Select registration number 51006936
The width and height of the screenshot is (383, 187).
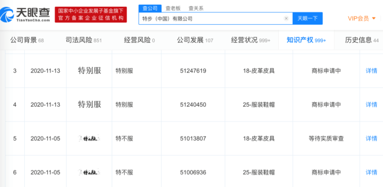193,172
